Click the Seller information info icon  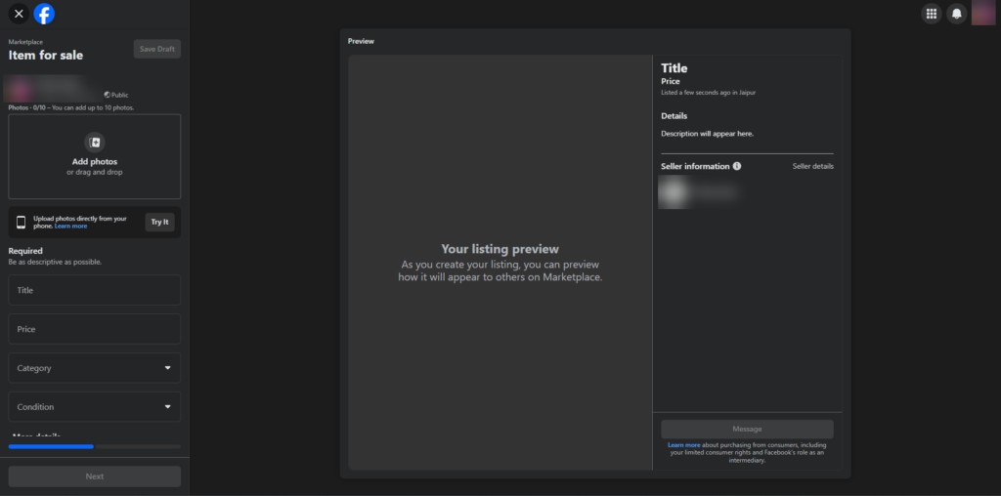pyautogui.click(x=737, y=166)
